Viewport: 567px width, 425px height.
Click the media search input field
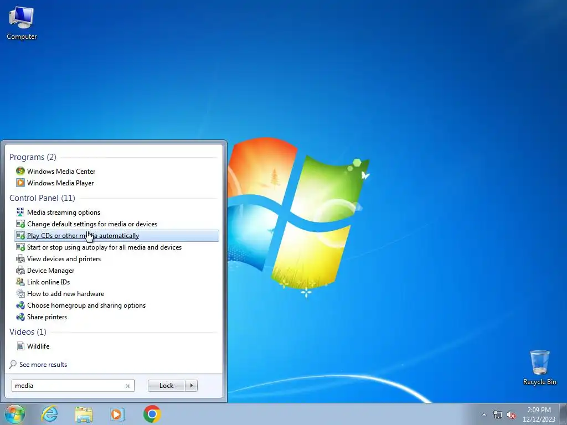point(69,386)
